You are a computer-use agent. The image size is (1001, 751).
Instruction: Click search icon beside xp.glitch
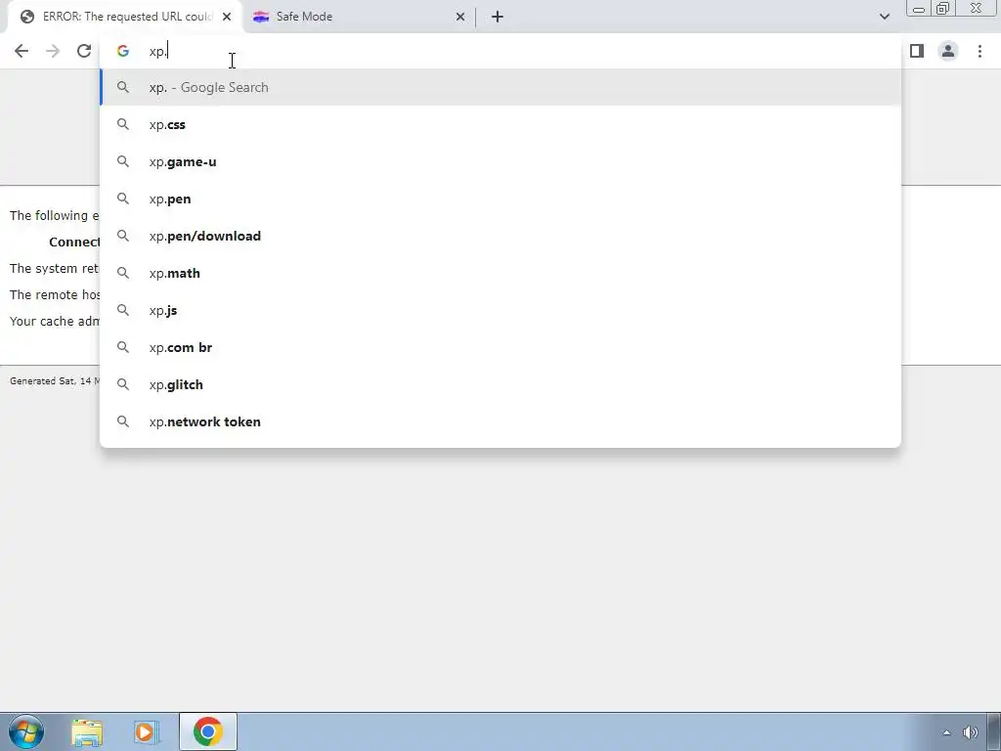122,384
